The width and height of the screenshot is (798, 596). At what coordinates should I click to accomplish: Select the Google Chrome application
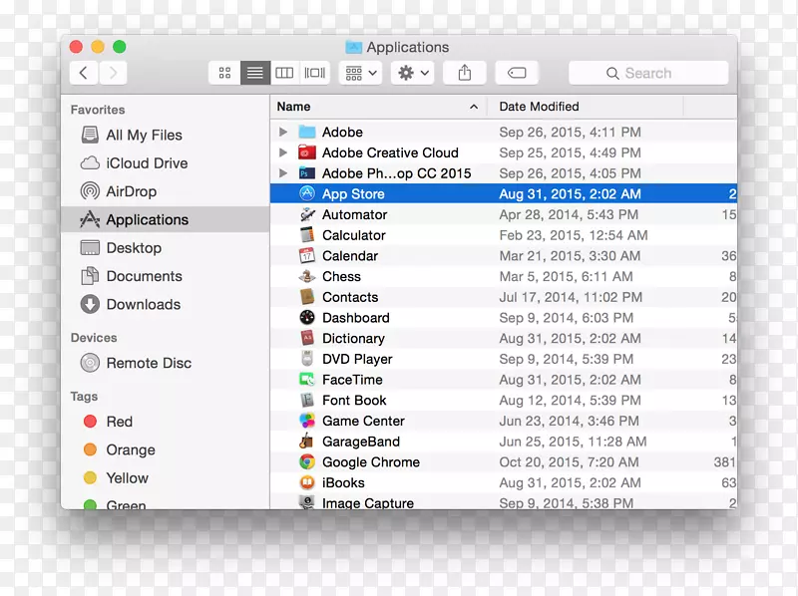pyautogui.click(x=370, y=462)
